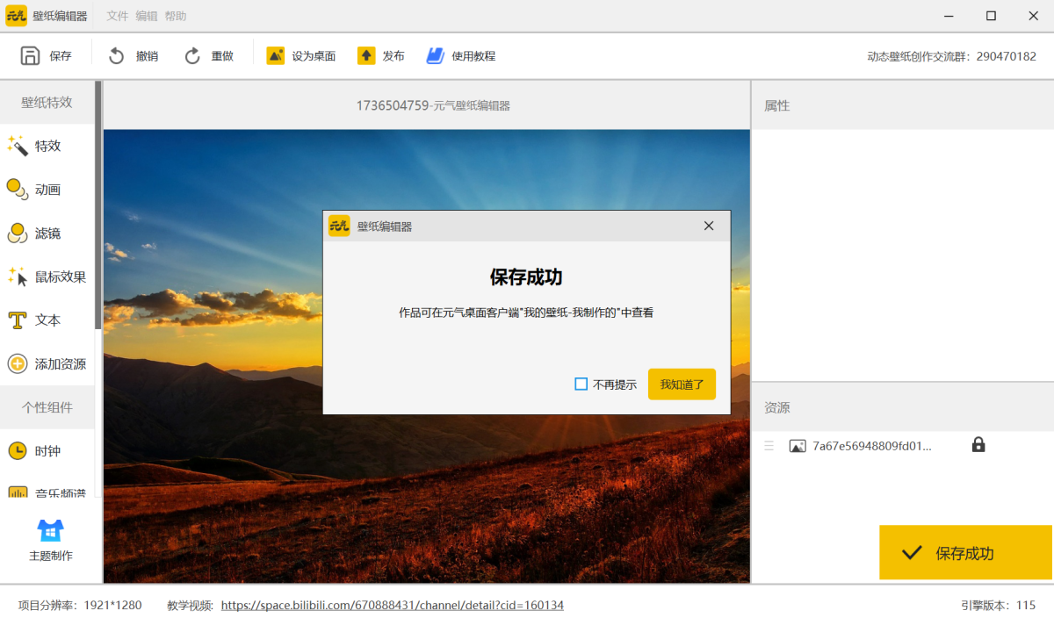The height and width of the screenshot is (625, 1054).
Task: Open the tutorial (使用教程) book icon
Action: point(436,56)
